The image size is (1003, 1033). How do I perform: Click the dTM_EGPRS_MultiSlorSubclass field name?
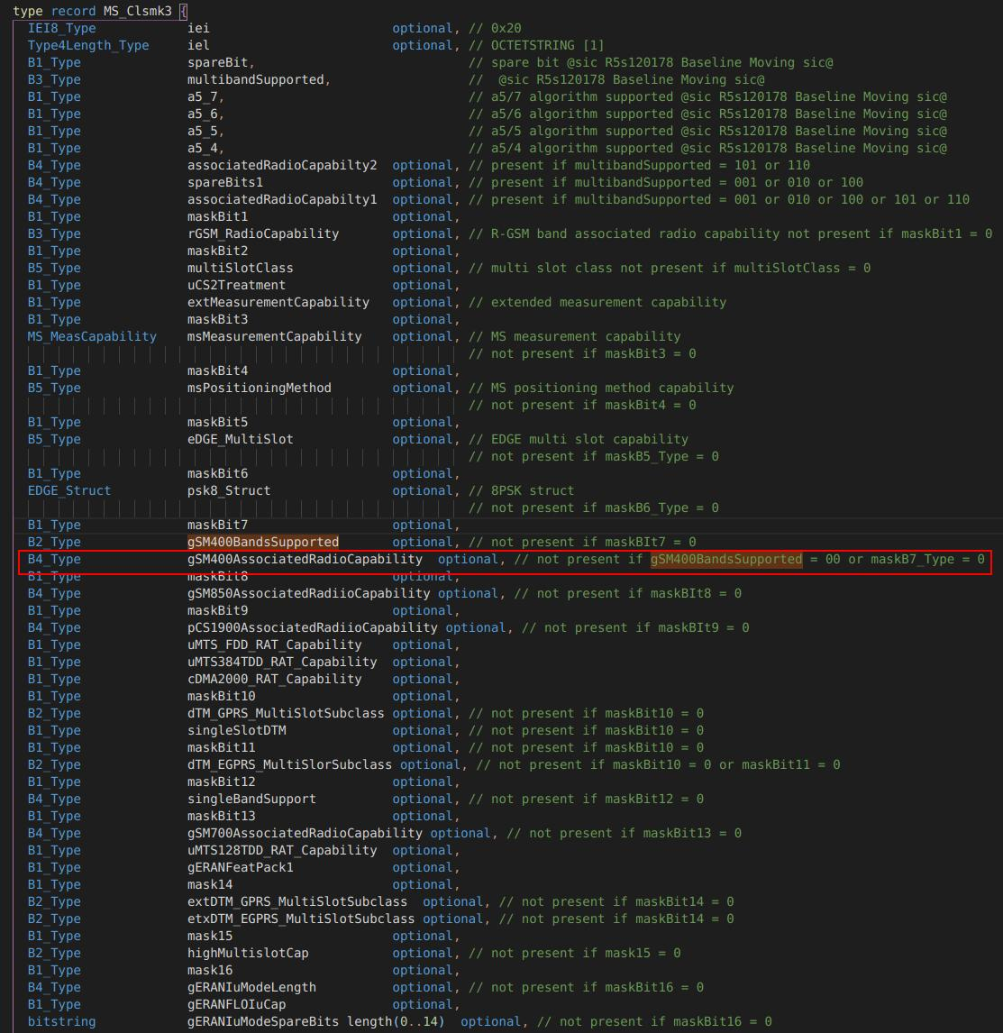click(x=289, y=765)
